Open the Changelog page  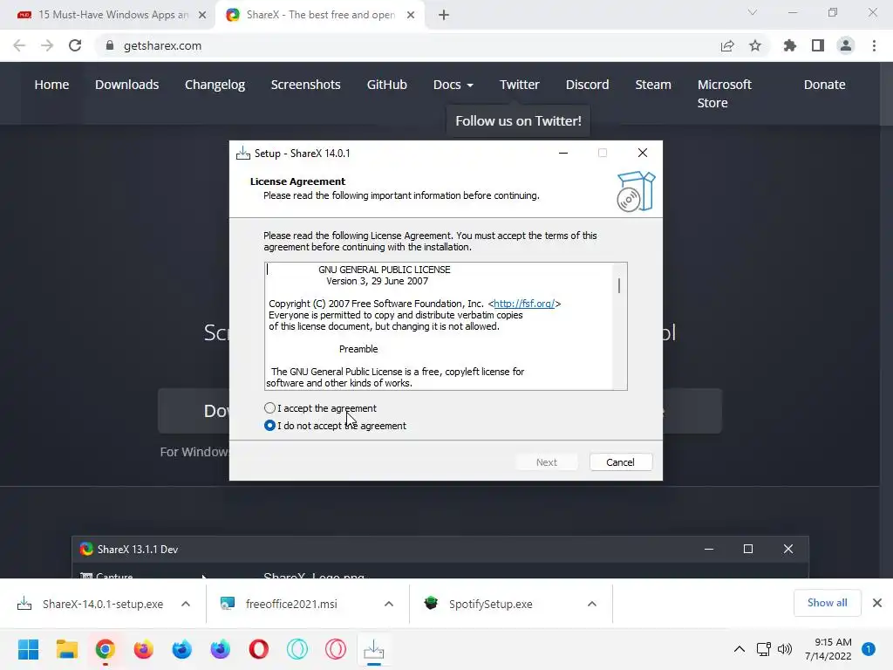tap(215, 85)
